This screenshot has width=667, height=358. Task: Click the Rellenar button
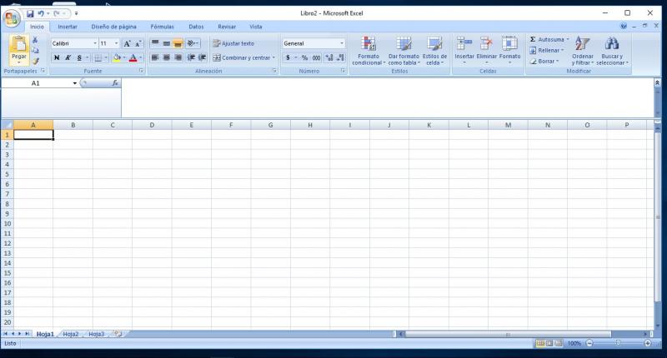[x=547, y=50]
